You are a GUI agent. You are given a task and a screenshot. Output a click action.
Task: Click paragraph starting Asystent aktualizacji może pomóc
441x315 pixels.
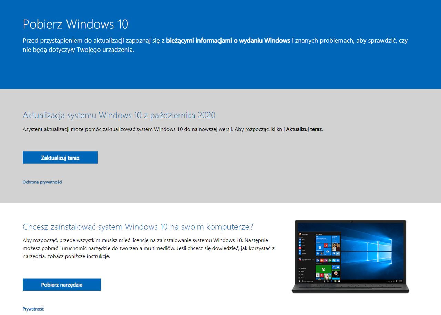point(173,130)
